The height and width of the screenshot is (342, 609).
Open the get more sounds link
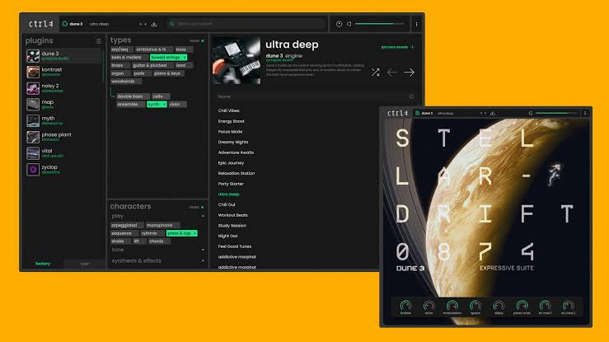point(395,47)
